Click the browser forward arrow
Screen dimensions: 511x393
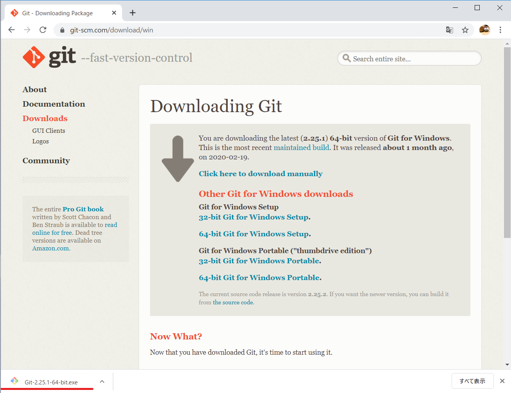point(27,30)
